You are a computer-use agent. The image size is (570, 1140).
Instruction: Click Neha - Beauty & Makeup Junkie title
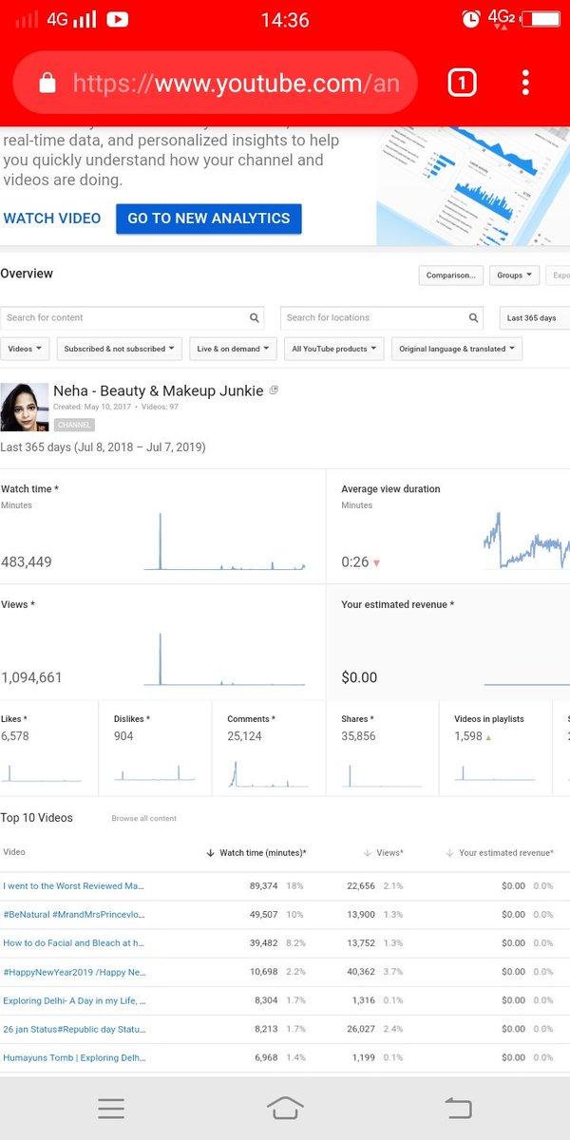click(159, 390)
